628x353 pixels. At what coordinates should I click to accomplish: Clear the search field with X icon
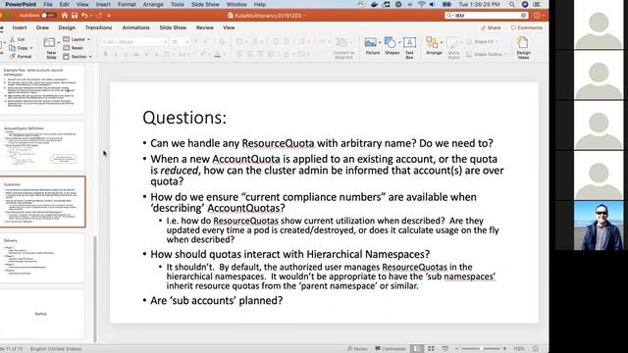pyautogui.click(x=523, y=16)
